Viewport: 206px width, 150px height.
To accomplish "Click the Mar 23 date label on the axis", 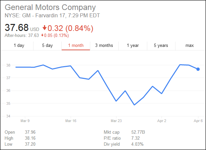I will (x=116, y=121).
